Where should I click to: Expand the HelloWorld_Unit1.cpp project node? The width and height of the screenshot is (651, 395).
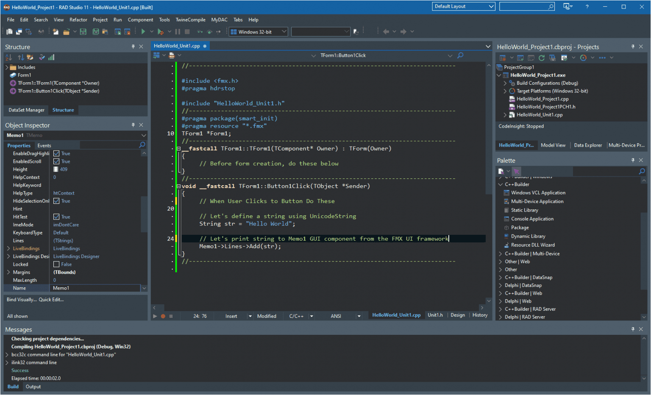[x=505, y=115]
